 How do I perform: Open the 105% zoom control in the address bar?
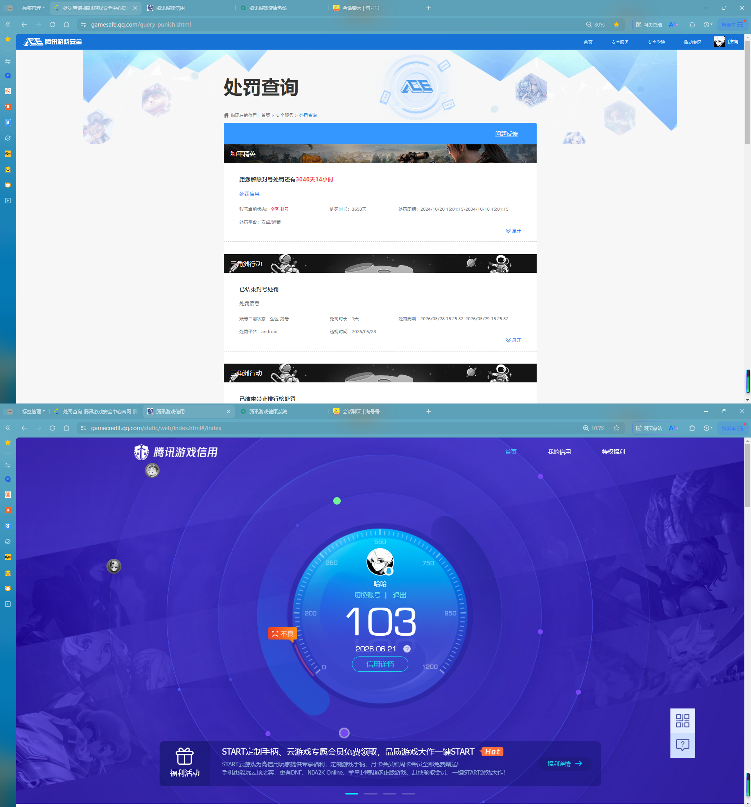(x=593, y=428)
